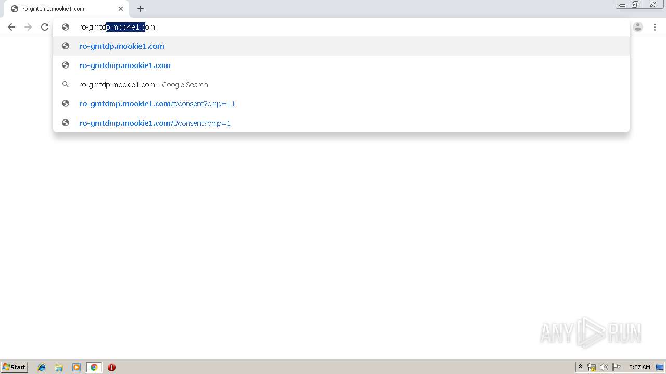The height and width of the screenshot is (374, 666).
Task: Open a new tab with the plus button
Action: (140, 9)
